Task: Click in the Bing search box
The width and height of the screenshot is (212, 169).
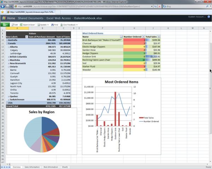Action: coord(185,6)
